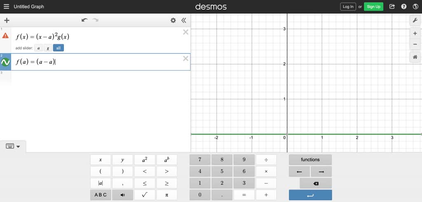This screenshot has height=202, width=422.
Task: Undo the last edit
Action: point(84,20)
